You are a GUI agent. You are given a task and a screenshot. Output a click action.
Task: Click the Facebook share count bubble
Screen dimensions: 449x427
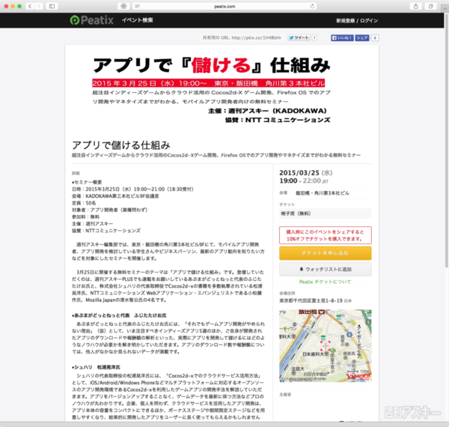375,37
